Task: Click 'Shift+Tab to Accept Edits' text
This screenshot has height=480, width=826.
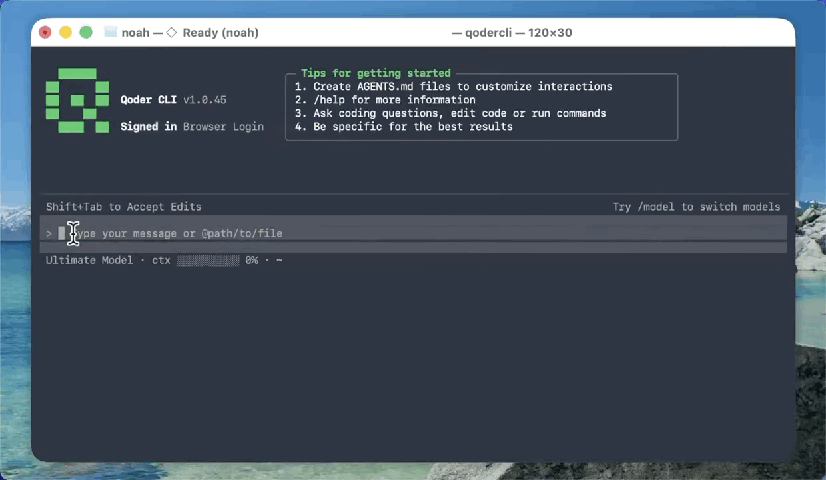Action: [x=123, y=207]
